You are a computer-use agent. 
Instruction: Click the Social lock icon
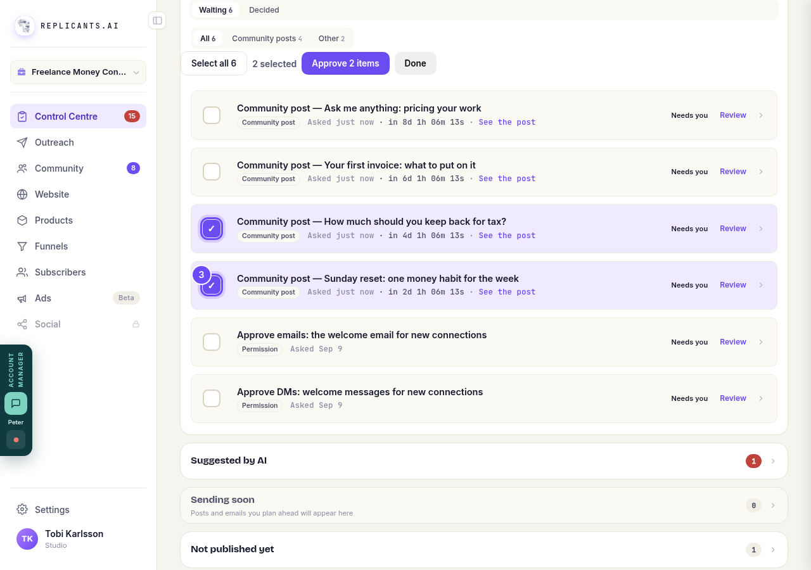(136, 324)
